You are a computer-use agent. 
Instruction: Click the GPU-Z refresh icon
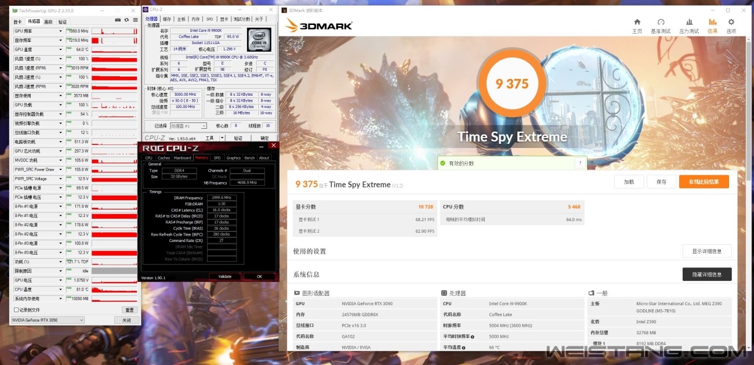126,20
